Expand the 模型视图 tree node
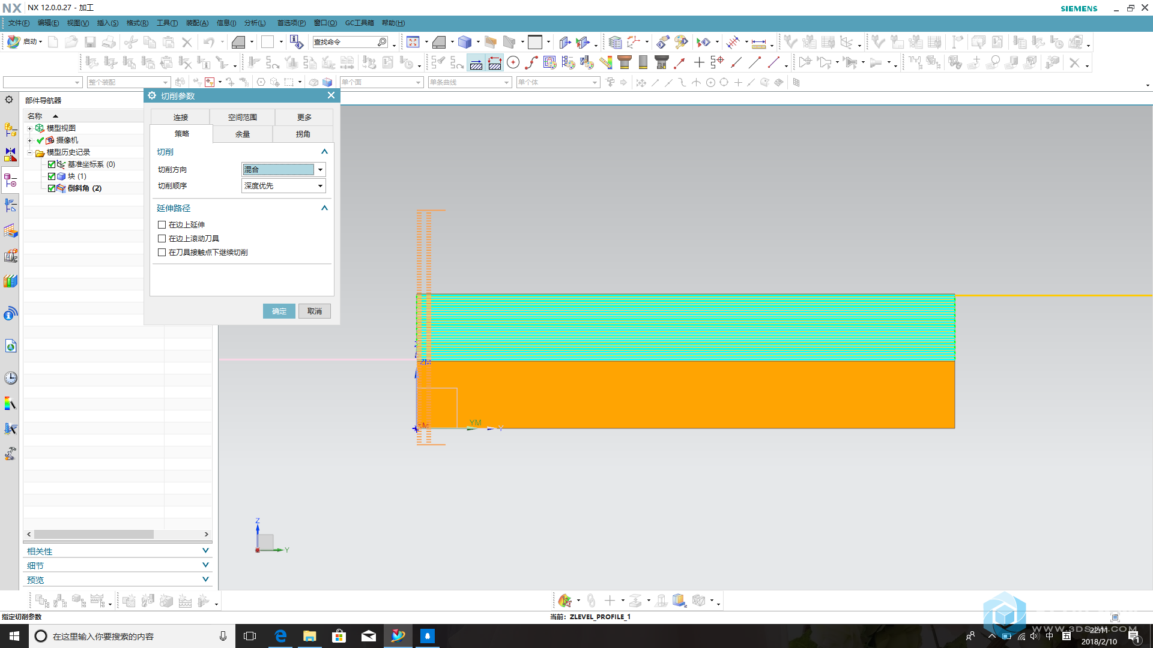1153x648 pixels. click(x=29, y=128)
